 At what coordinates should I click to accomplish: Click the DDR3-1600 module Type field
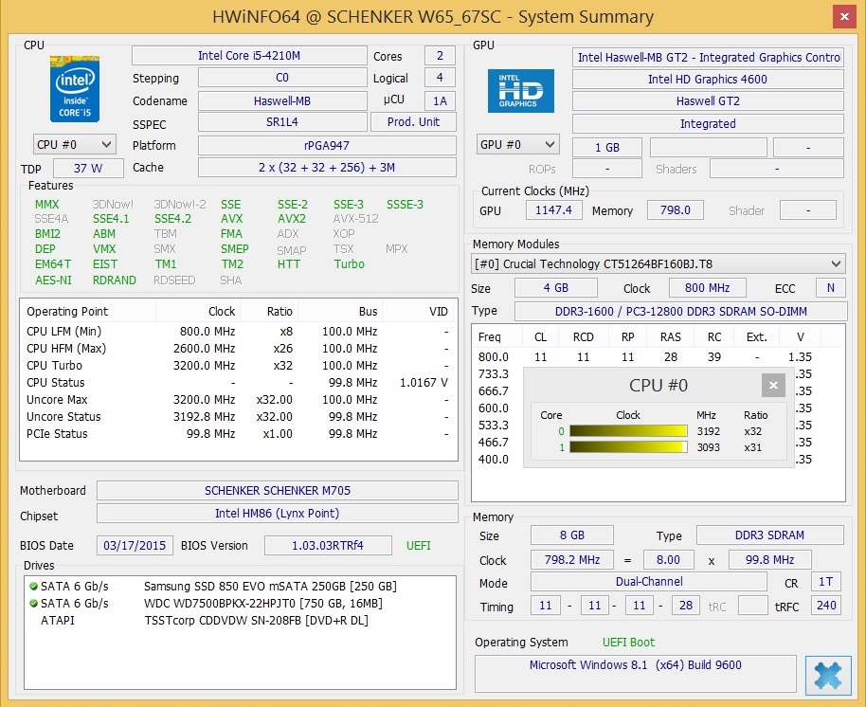pyautogui.click(x=680, y=312)
